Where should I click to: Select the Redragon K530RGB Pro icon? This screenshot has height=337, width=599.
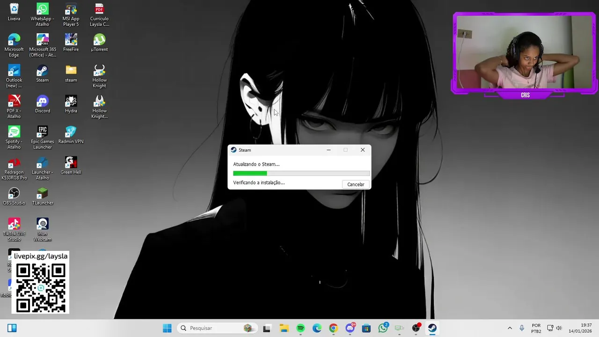(14, 168)
